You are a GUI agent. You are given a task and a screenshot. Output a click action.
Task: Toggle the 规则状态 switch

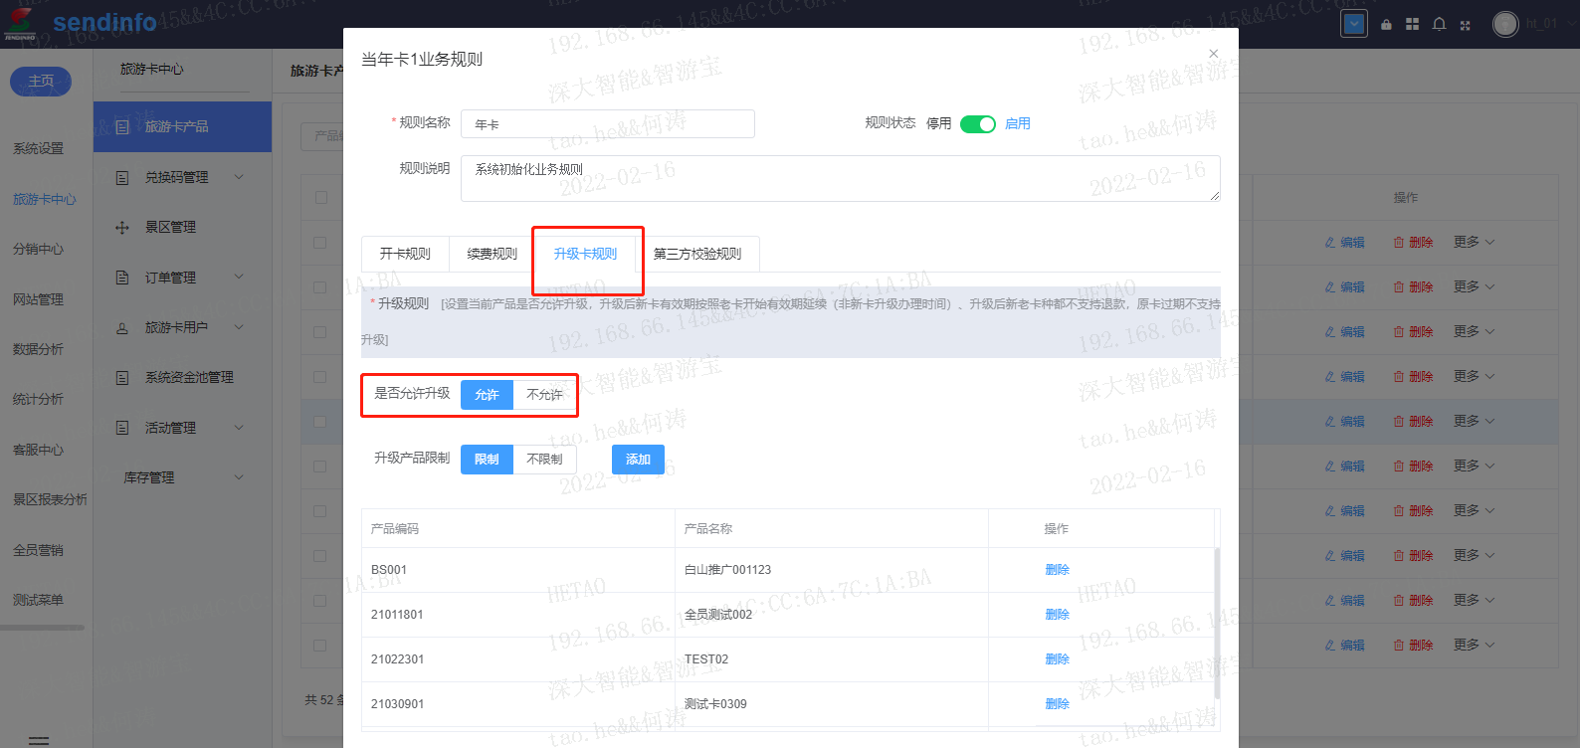(x=978, y=124)
